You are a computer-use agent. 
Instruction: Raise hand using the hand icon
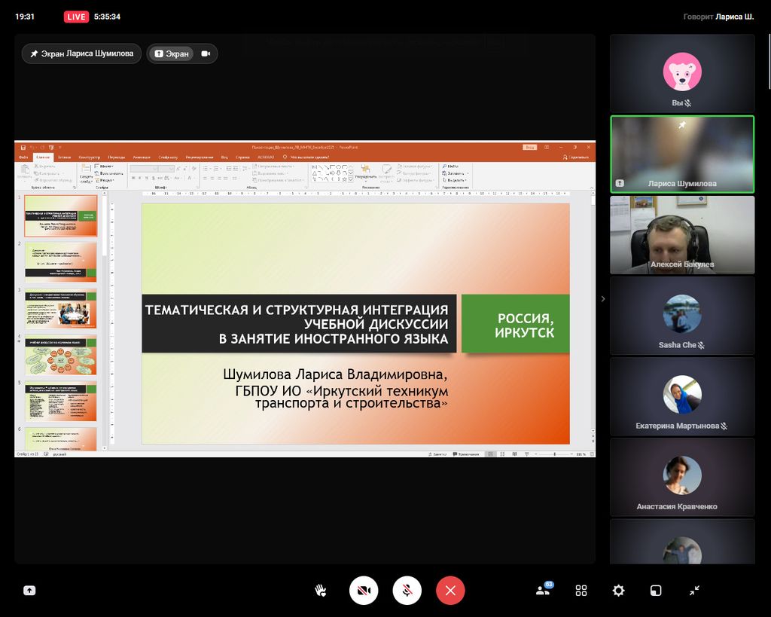coord(320,591)
